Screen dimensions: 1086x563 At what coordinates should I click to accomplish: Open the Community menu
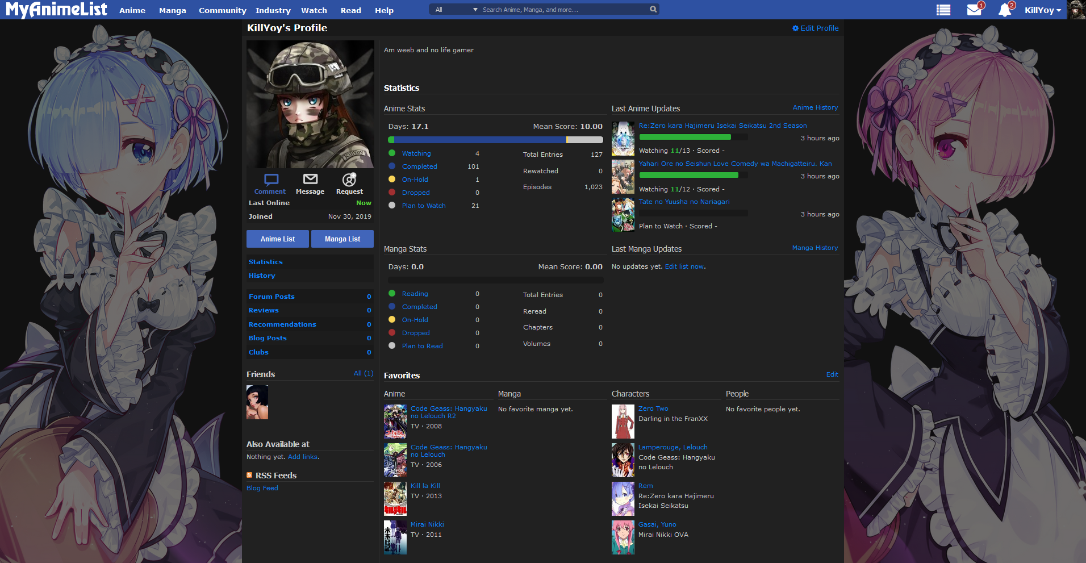point(223,10)
